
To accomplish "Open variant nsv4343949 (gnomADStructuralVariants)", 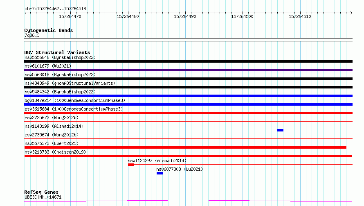I will pyautogui.click(x=70, y=83).
